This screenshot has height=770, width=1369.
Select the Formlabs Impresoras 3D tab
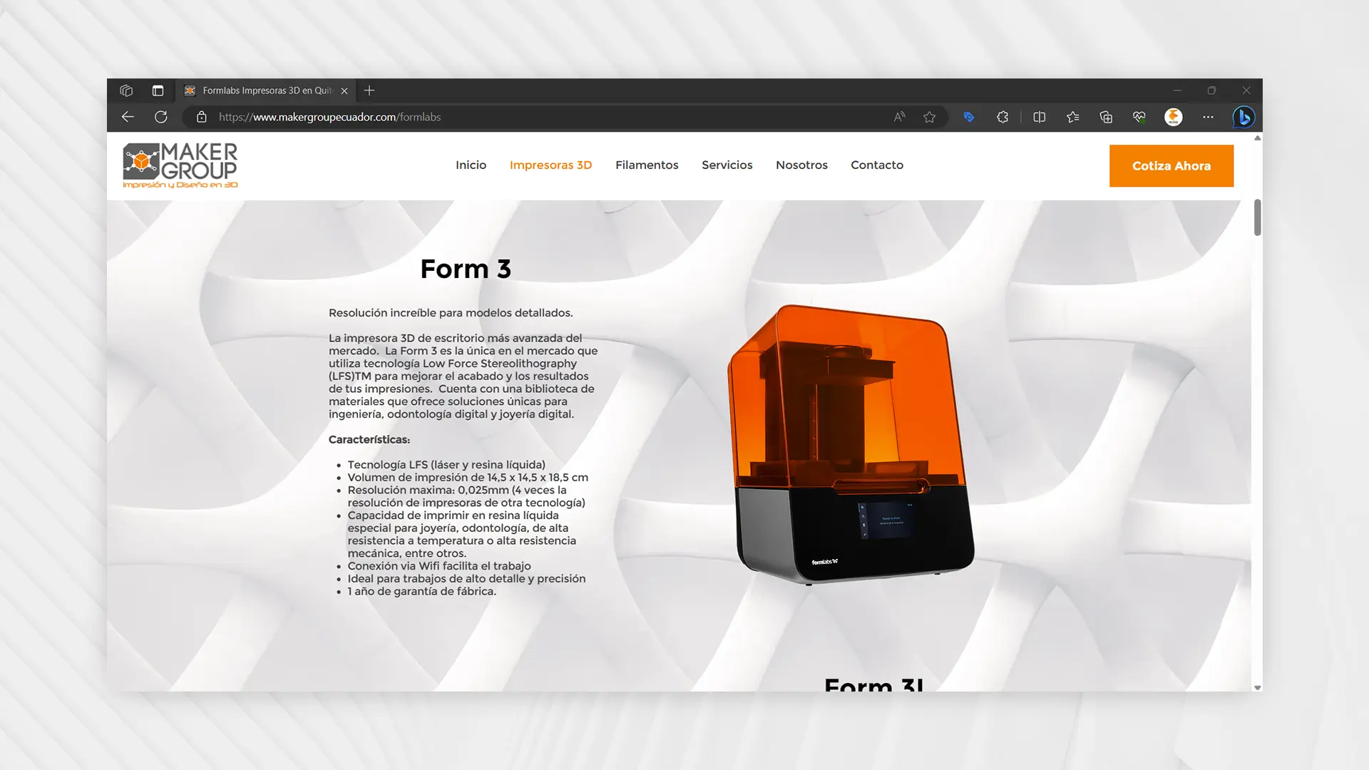265,91
